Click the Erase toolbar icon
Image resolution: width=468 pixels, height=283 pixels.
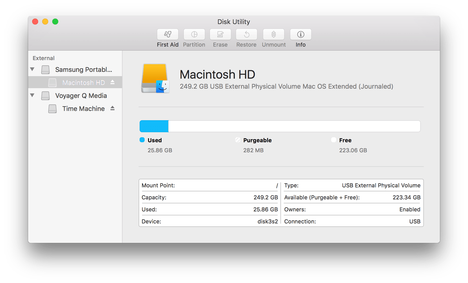point(220,35)
